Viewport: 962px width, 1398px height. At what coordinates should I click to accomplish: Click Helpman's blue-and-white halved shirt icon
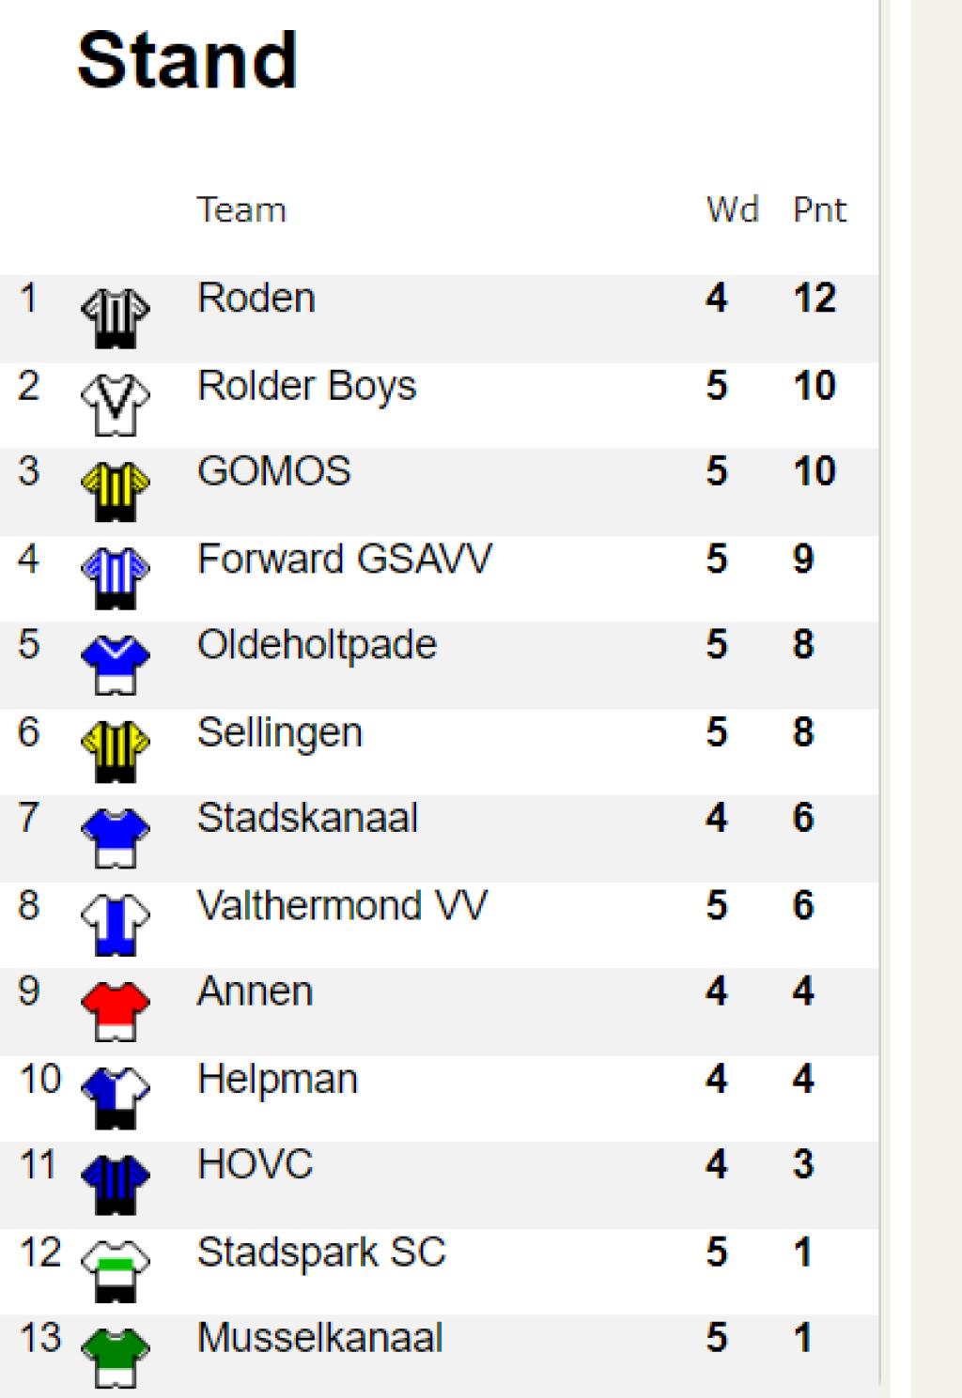pyautogui.click(x=115, y=1098)
